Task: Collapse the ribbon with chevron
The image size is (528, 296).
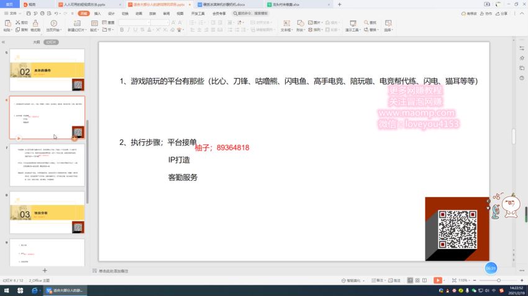Action: click(x=522, y=14)
